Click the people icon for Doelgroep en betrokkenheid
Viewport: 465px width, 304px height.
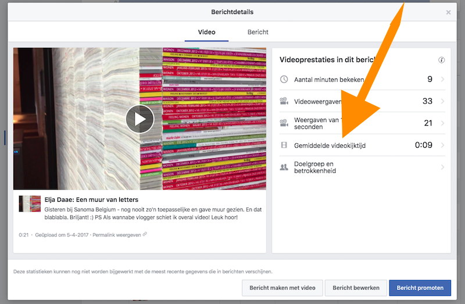[284, 167]
